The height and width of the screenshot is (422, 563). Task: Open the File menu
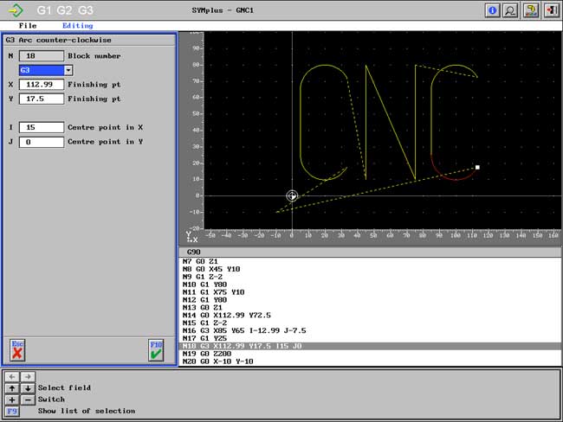pos(28,26)
